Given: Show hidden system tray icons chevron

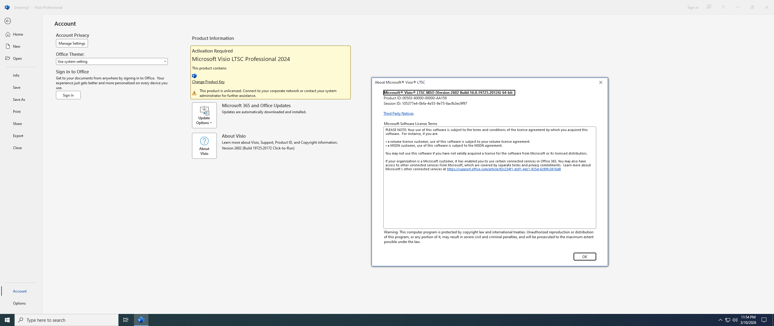Looking at the screenshot, I should tap(720, 320).
